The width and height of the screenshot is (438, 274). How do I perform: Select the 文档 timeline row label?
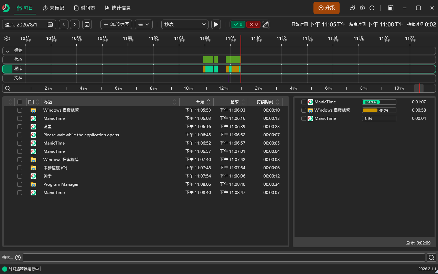tap(18, 78)
